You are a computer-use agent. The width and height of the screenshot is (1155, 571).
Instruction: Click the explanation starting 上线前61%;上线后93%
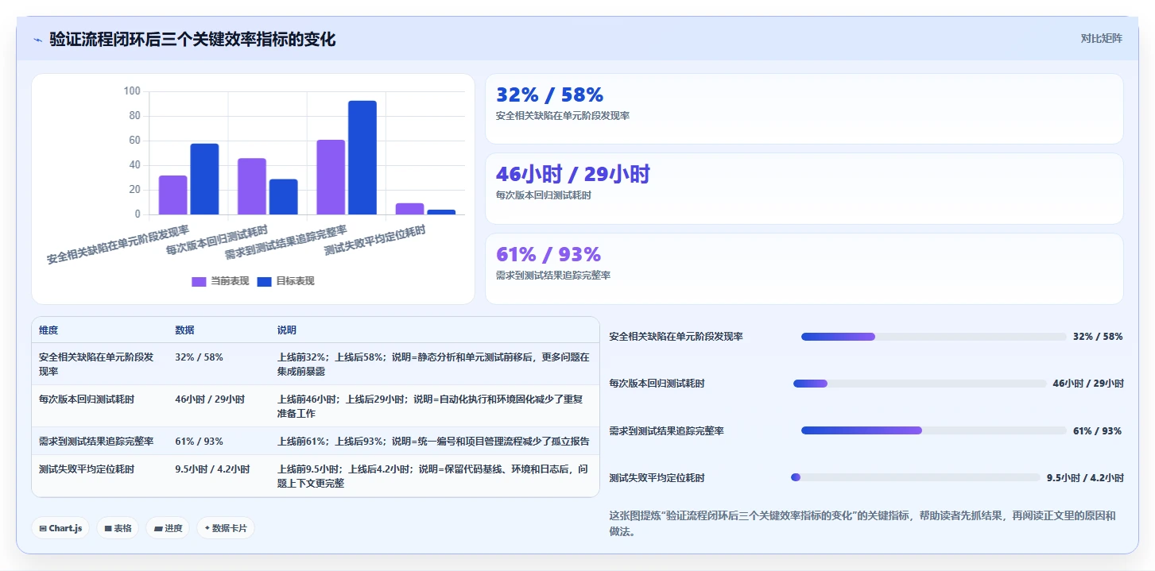tap(433, 442)
